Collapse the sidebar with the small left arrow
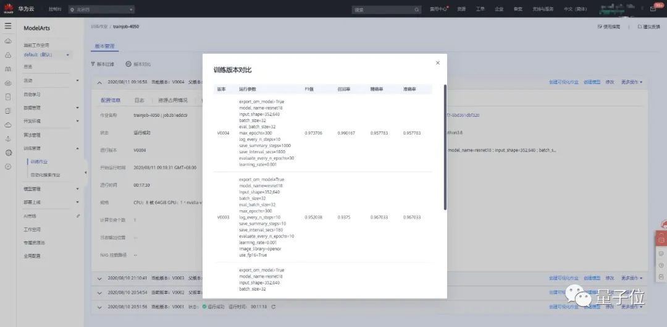This screenshot has height=327, width=667. pos(85,172)
